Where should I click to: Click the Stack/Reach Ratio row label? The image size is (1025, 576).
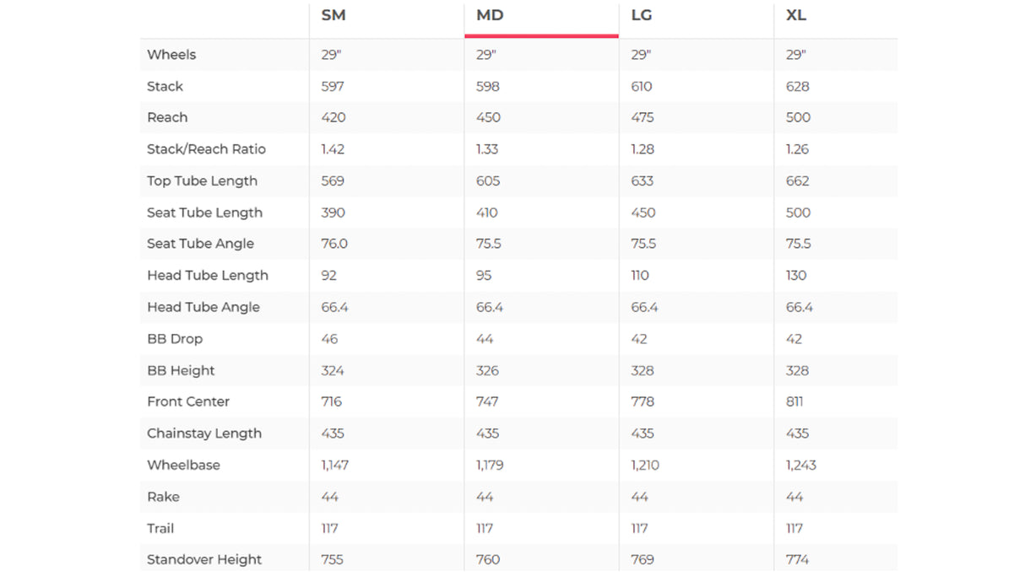coord(206,149)
